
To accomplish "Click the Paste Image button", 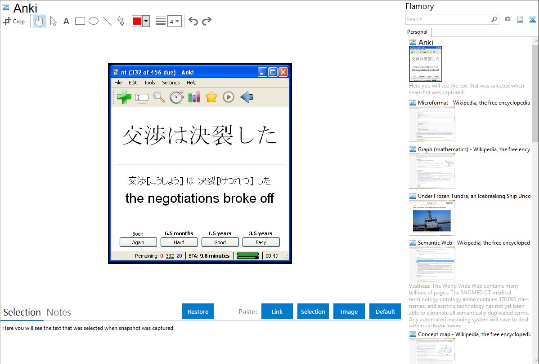I will 349,311.
